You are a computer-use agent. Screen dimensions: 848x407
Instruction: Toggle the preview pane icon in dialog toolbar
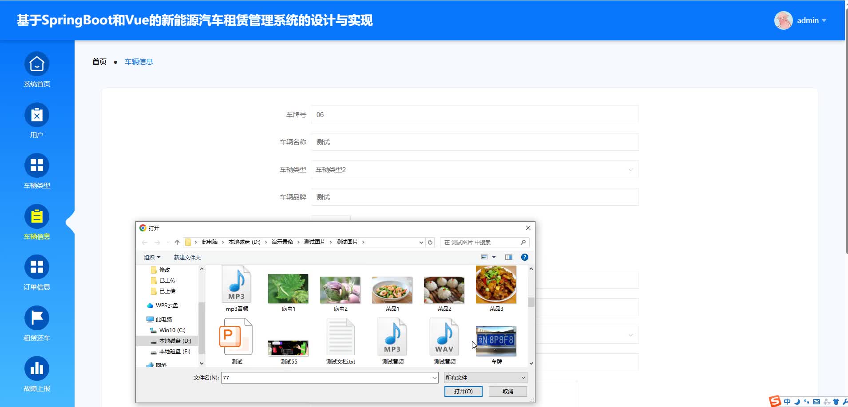point(508,257)
